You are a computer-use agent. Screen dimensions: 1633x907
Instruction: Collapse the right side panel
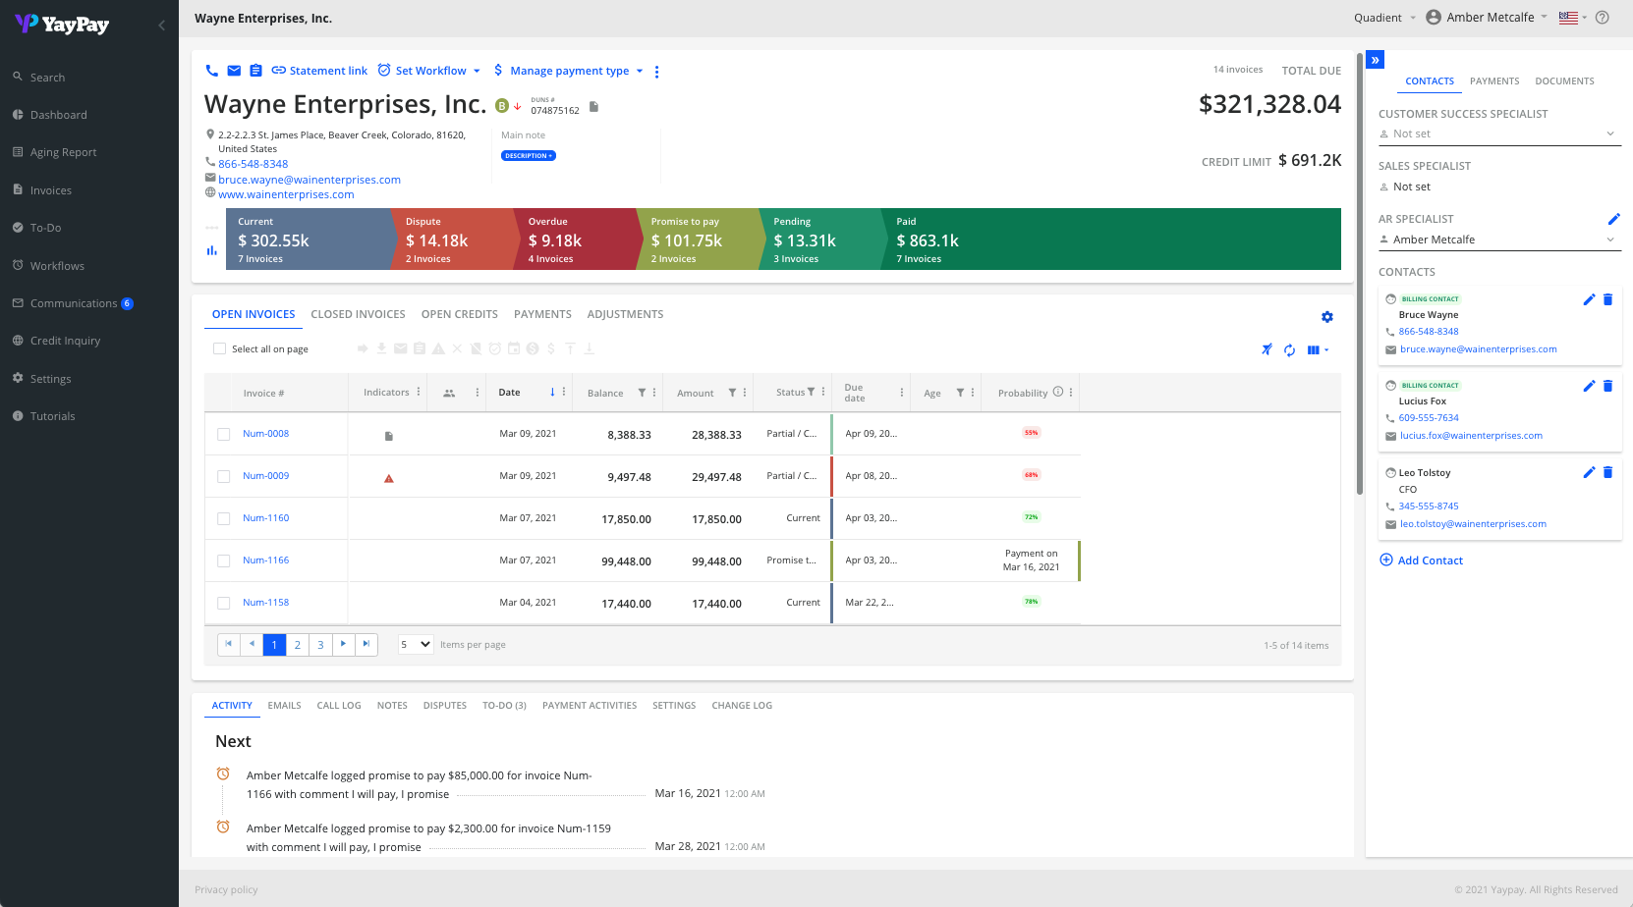coord(1375,60)
